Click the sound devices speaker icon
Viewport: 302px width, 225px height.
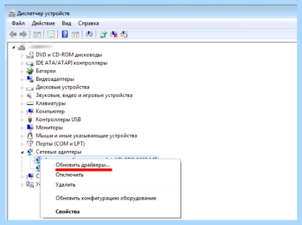[x=29, y=95]
